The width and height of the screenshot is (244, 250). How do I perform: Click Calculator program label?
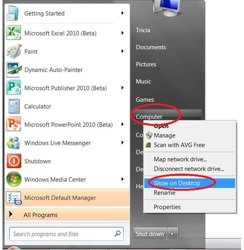point(38,106)
